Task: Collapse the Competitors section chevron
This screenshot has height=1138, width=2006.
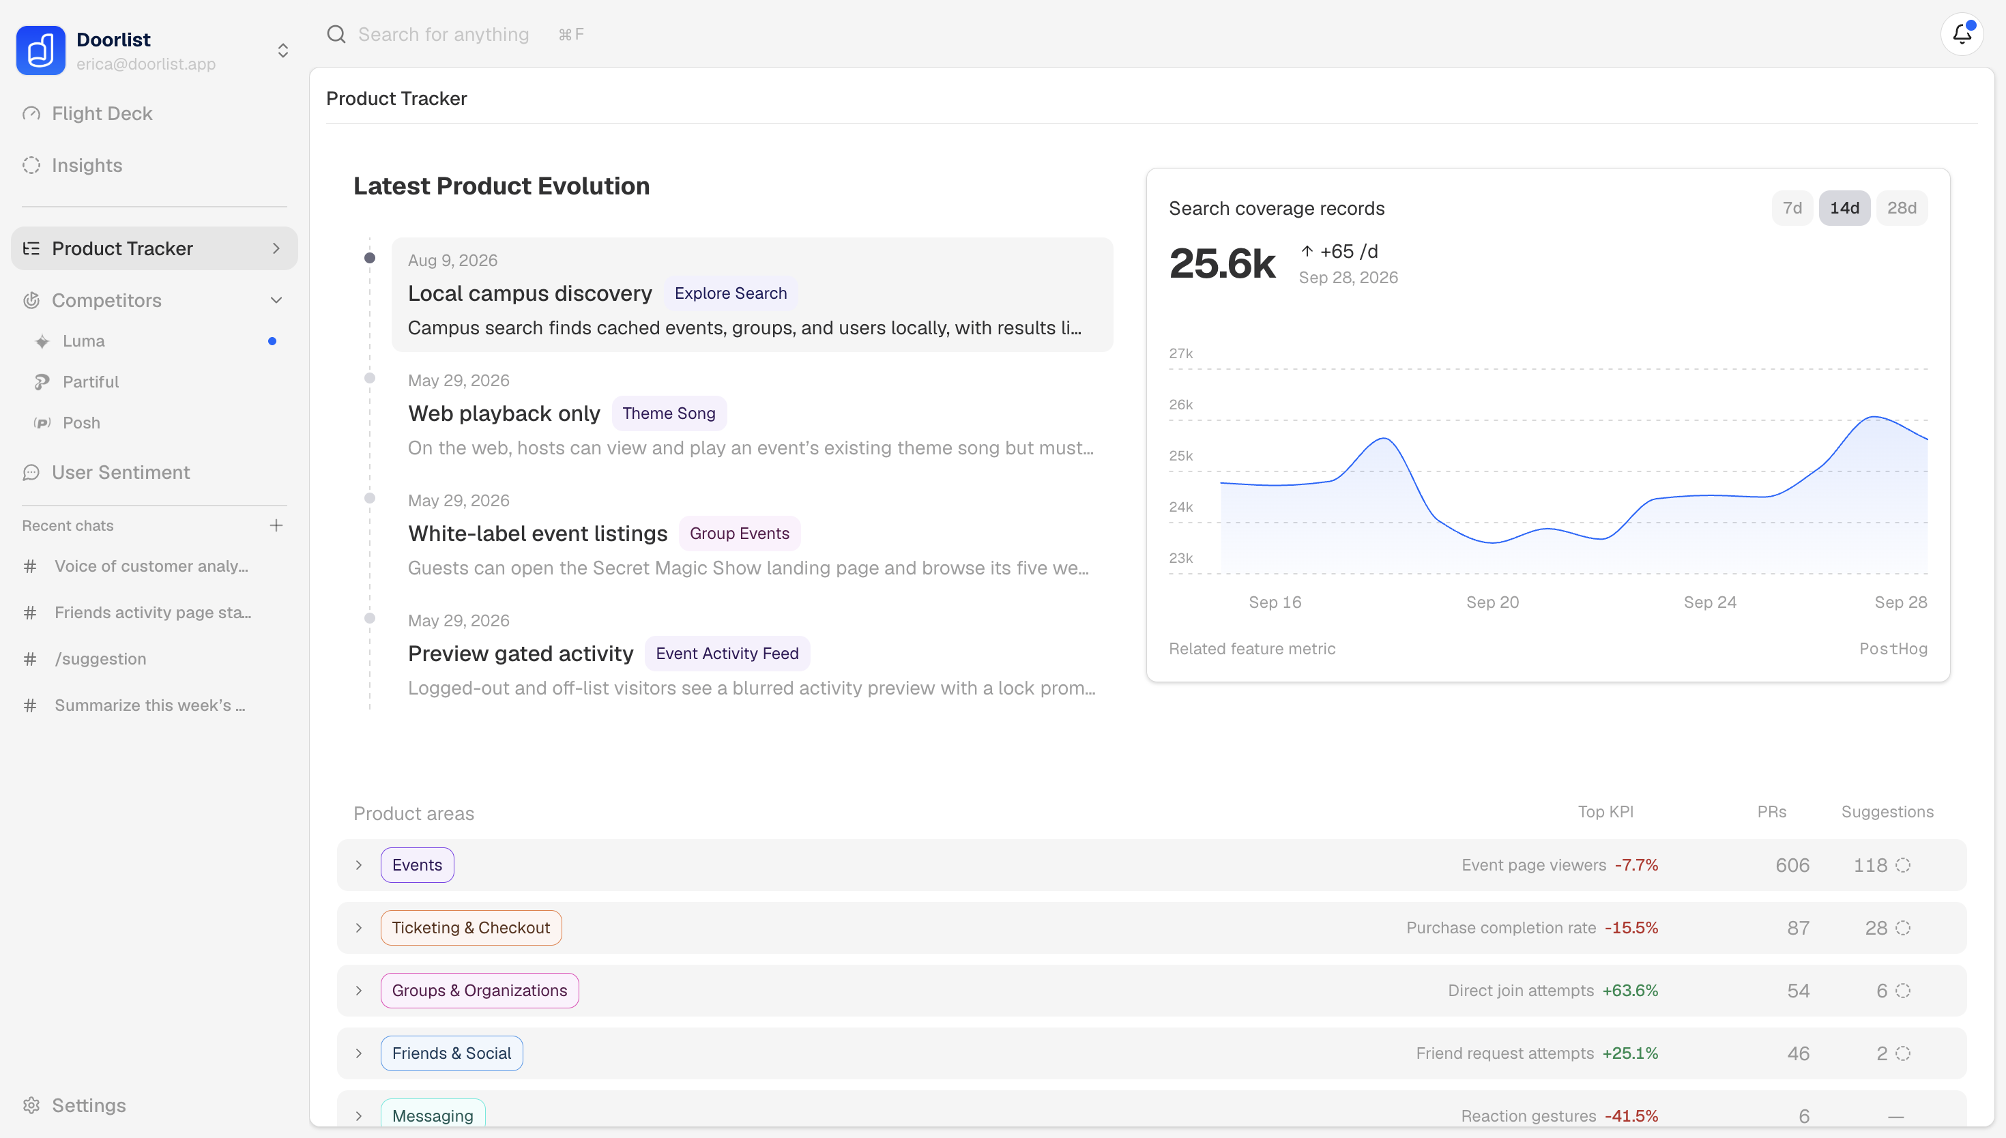Action: click(x=276, y=300)
